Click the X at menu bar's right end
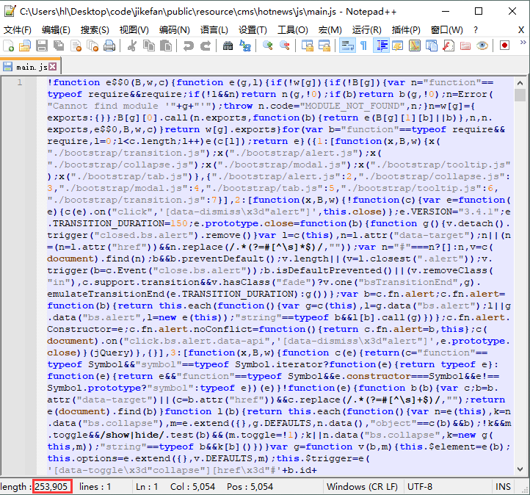The width and height of the screenshot is (530, 495). (x=521, y=30)
